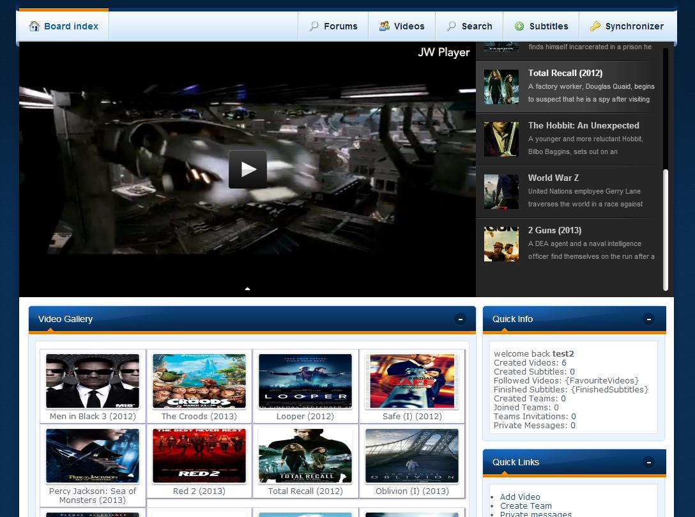Play the video in JW Player
This screenshot has height=517, width=695.
(247, 169)
